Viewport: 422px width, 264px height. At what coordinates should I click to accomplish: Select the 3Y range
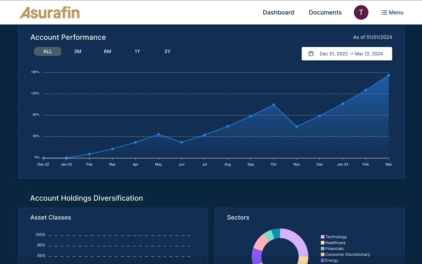(167, 51)
